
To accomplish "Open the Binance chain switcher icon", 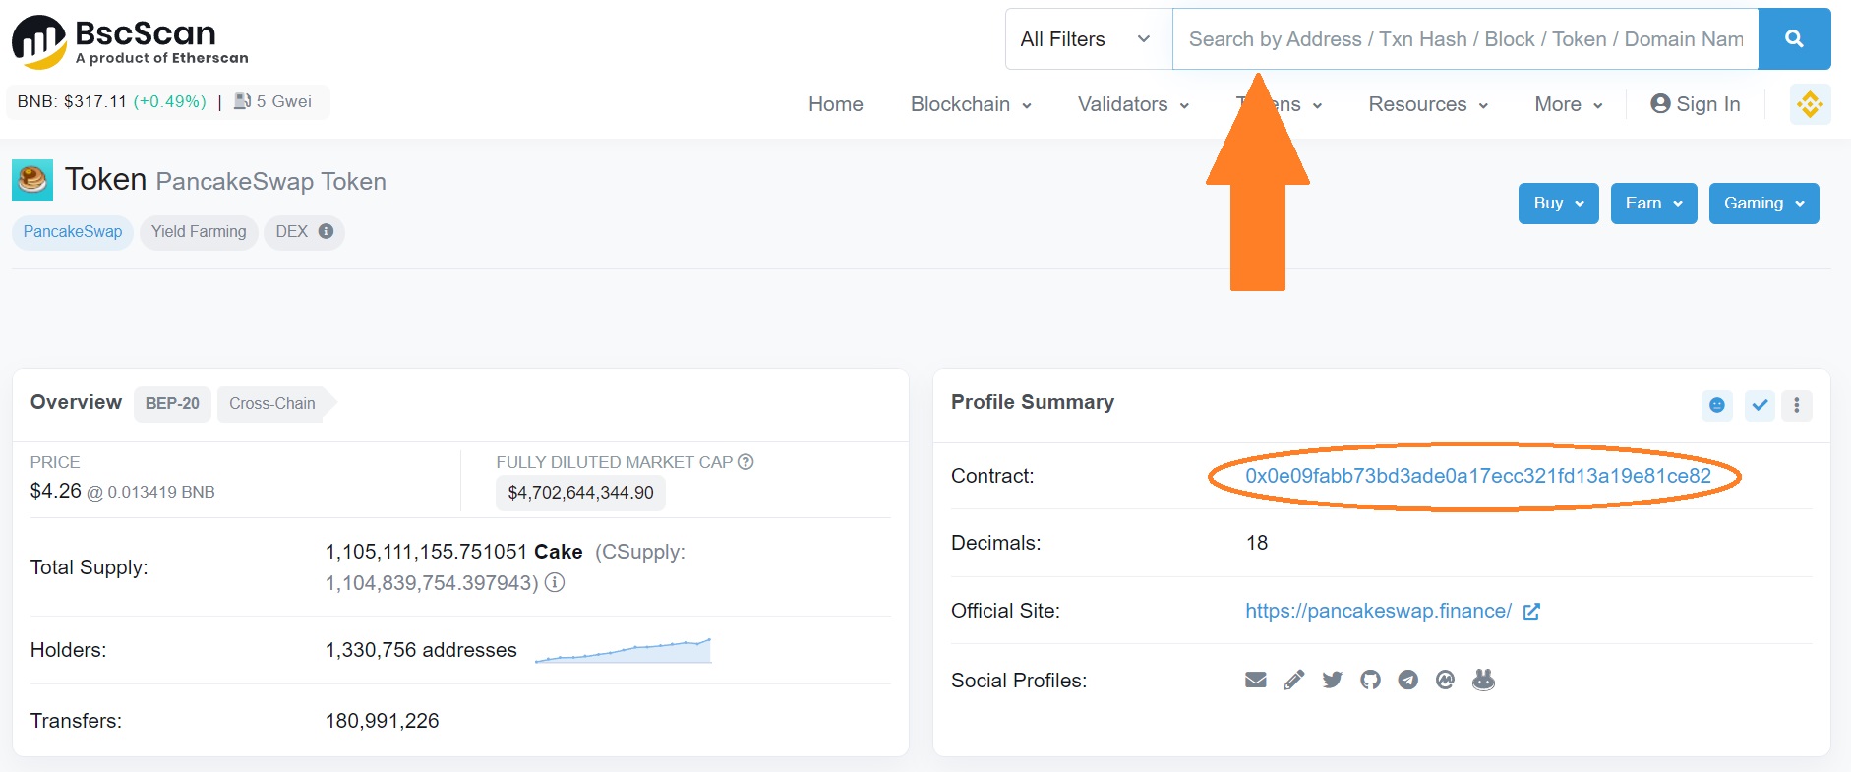I will 1810,104.
